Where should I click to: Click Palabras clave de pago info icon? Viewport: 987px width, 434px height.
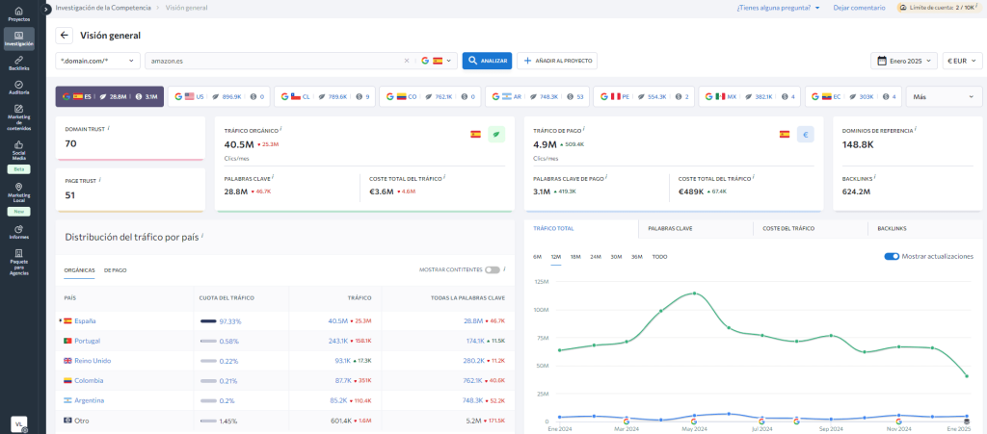tap(607, 178)
